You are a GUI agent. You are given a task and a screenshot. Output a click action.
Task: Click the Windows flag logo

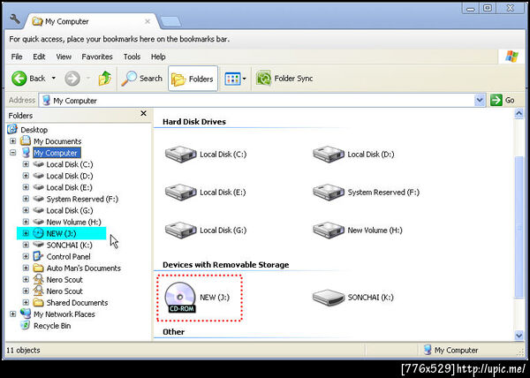[x=511, y=57]
